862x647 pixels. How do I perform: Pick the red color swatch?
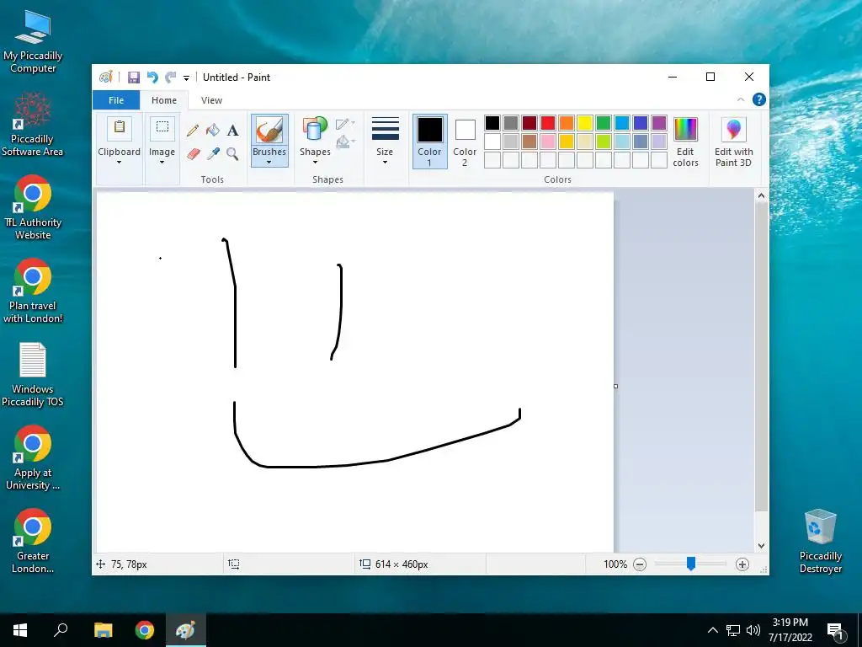[548, 123]
